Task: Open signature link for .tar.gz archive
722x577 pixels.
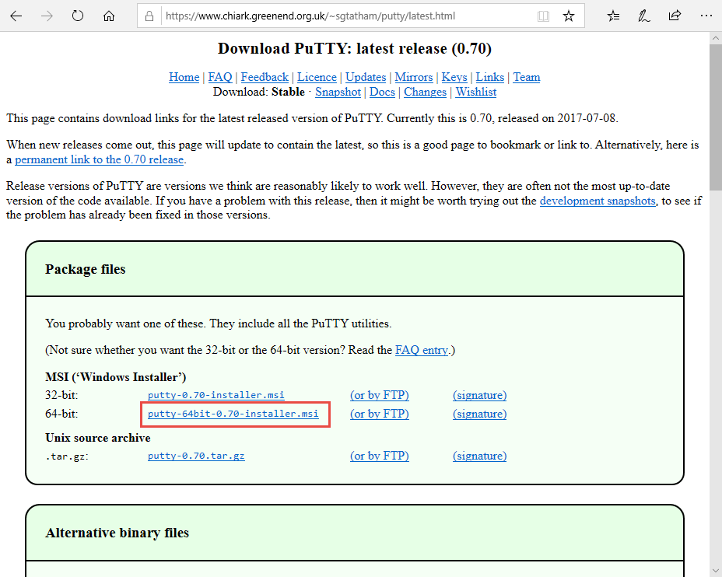Action: click(x=480, y=456)
